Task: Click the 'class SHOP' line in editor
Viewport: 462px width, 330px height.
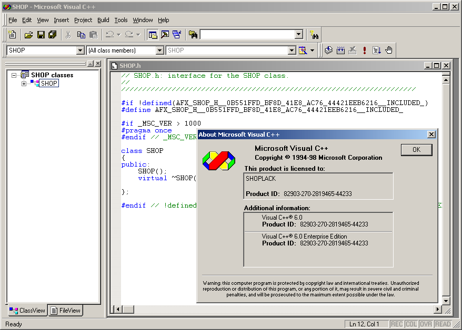Action: 142,151
